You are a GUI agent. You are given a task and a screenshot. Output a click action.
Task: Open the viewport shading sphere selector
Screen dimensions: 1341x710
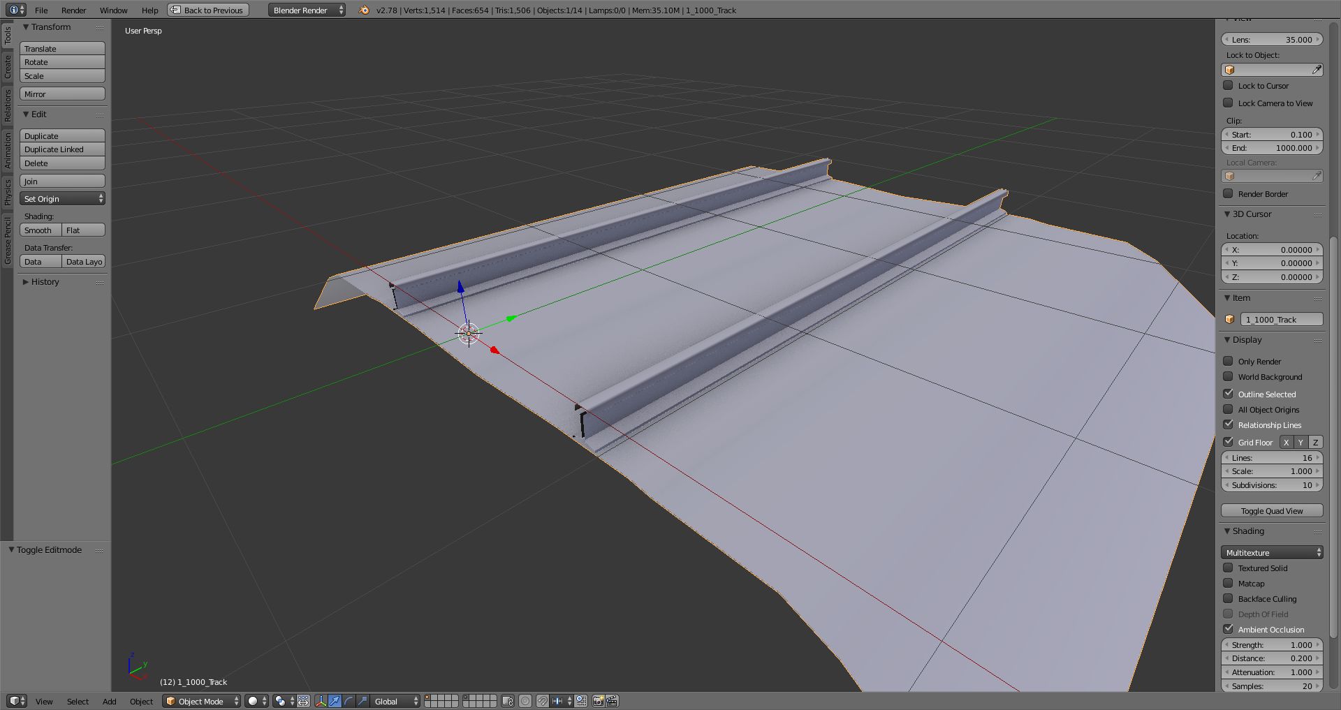[x=257, y=701]
